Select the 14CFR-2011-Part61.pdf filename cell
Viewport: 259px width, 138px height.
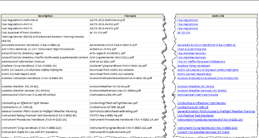(x=104, y=24)
